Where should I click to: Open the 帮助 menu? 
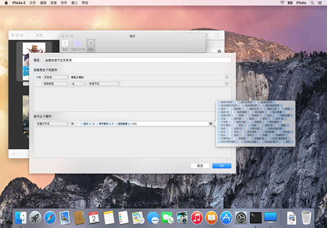[85, 3]
